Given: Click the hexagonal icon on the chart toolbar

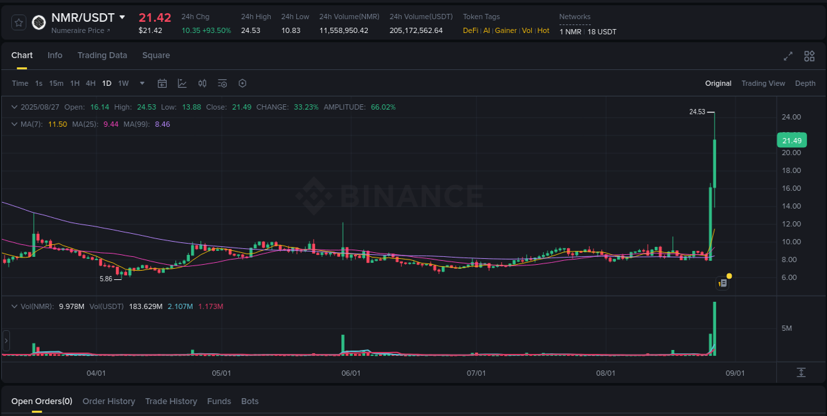Looking at the screenshot, I should click(242, 83).
